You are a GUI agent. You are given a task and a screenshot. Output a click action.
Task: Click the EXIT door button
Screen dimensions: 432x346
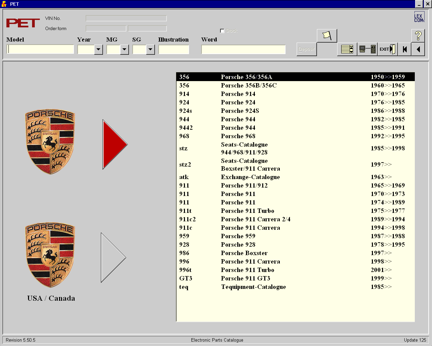(x=387, y=49)
